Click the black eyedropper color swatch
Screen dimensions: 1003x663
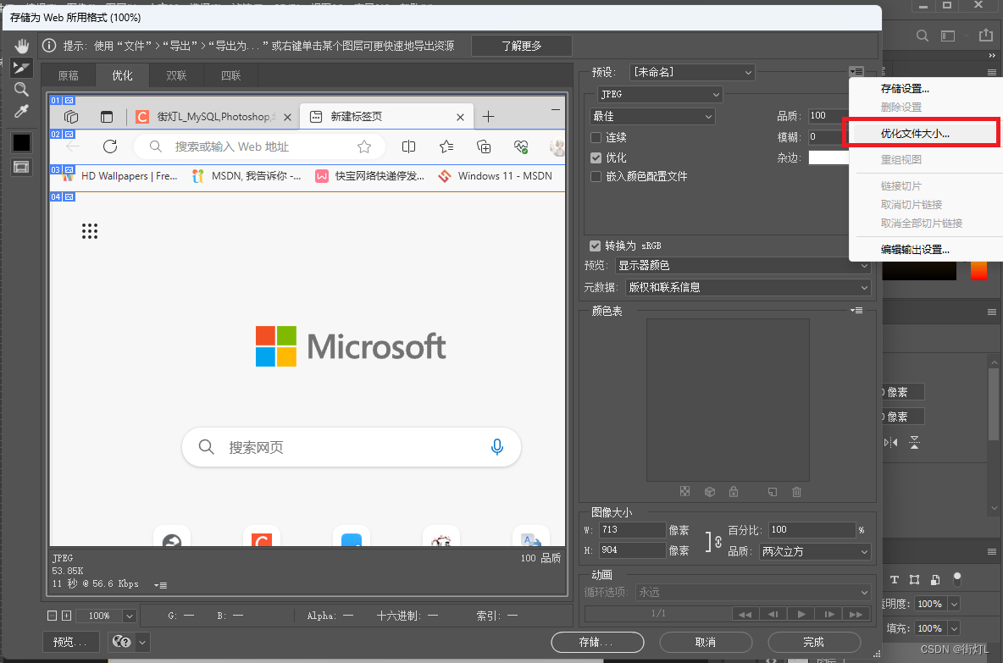[x=22, y=142]
